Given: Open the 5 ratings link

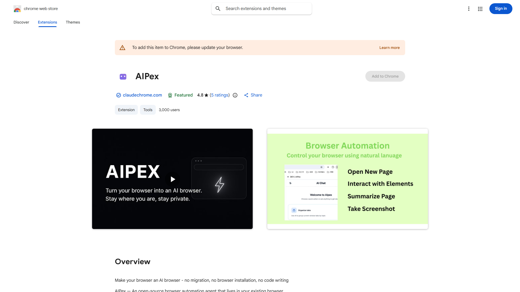Looking at the screenshot, I should tap(219, 95).
